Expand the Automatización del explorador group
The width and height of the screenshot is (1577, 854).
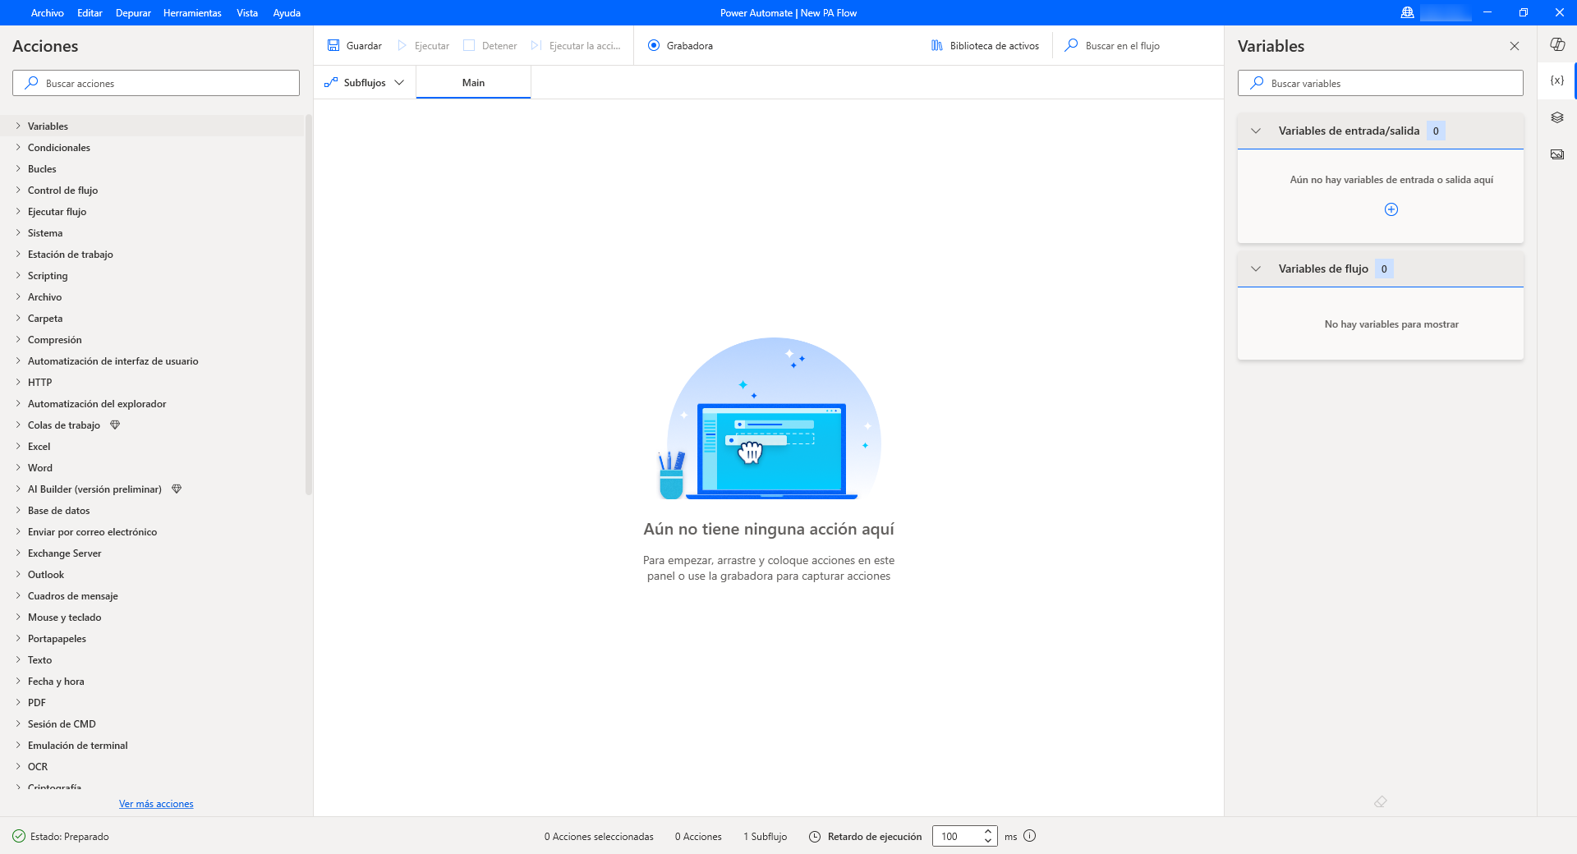point(18,403)
